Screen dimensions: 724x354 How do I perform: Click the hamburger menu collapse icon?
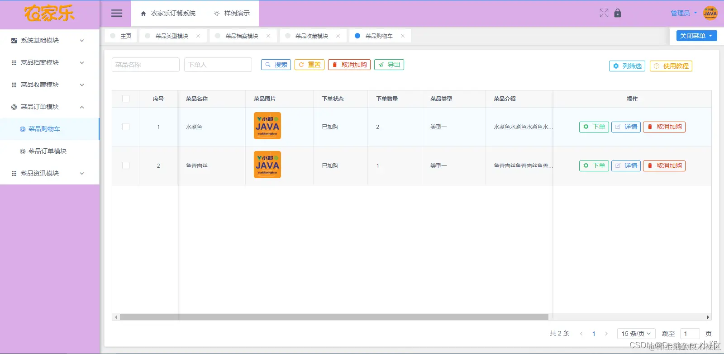pos(117,13)
